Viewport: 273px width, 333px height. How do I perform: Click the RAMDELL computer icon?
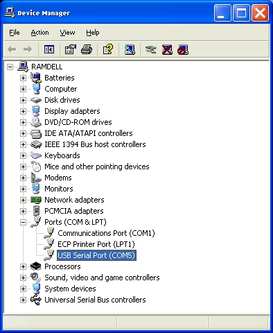pos(23,67)
